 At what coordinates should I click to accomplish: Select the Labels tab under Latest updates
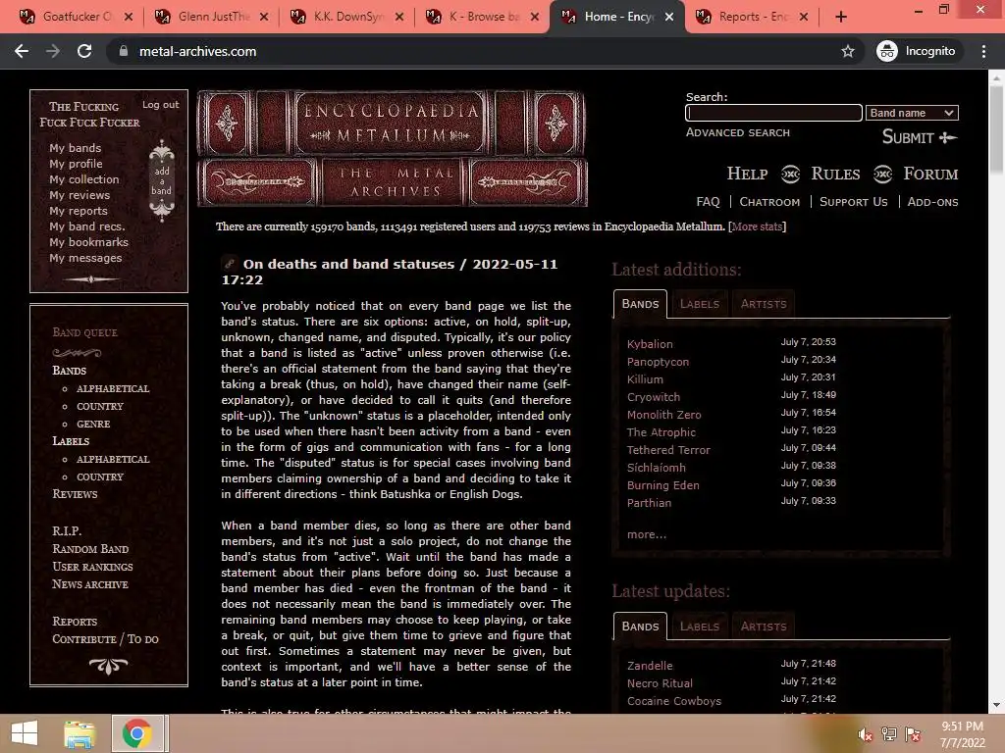click(x=699, y=627)
